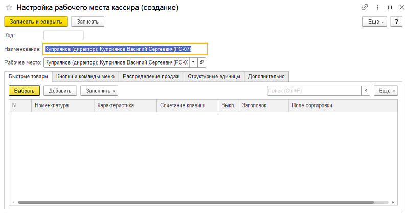Screen dimensions: 409x213
Task: Expand the Рабочее место dropdown list
Action: 193,62
